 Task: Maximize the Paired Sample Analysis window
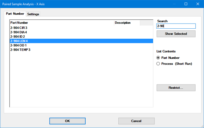pos(186,4)
